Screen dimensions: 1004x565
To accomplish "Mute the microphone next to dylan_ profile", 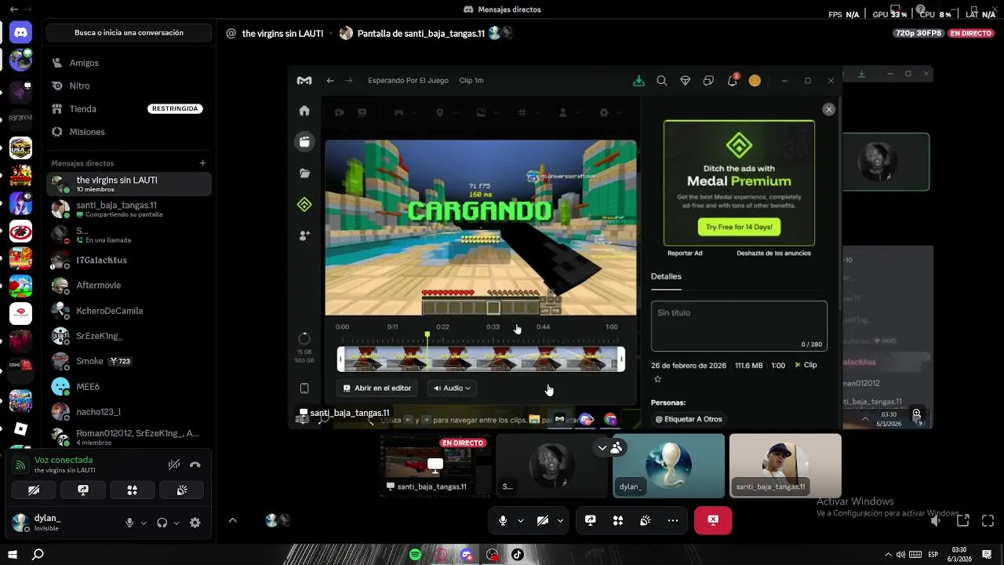I will [x=129, y=523].
